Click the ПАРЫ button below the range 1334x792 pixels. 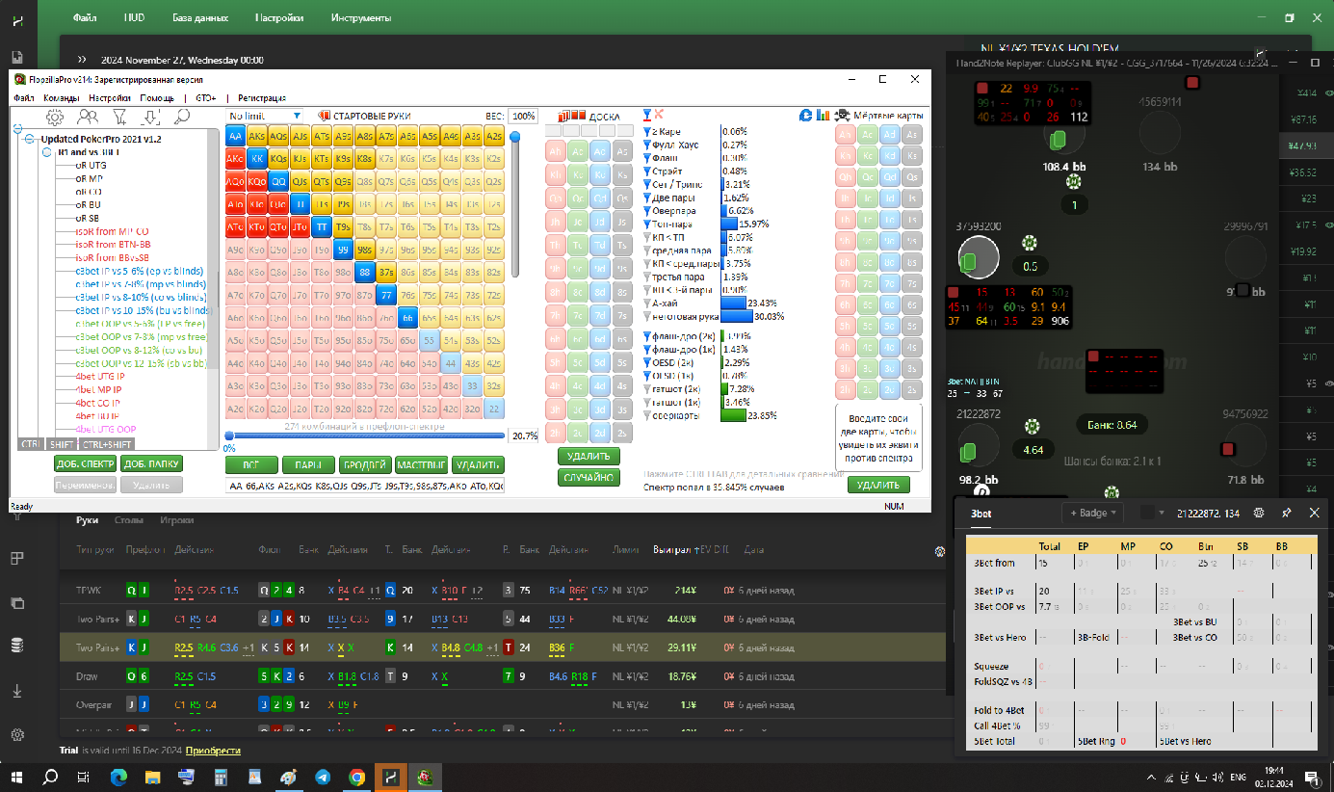(x=308, y=464)
